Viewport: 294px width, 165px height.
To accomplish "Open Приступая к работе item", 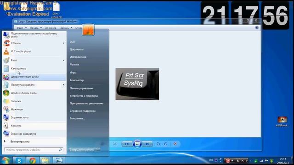I will [34, 85].
